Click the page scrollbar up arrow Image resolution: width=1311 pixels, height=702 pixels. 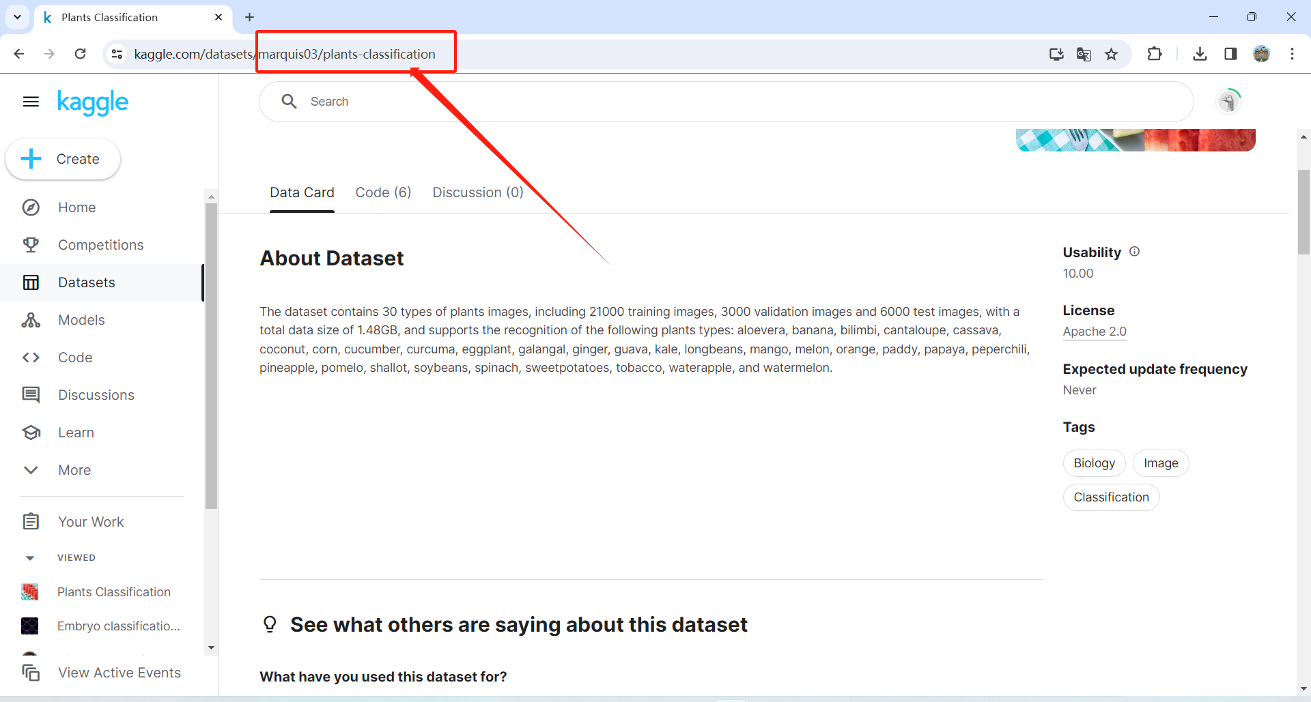click(x=1303, y=137)
